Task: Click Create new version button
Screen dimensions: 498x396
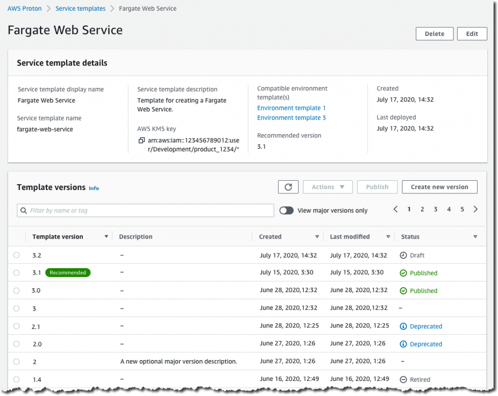Action: (x=440, y=187)
